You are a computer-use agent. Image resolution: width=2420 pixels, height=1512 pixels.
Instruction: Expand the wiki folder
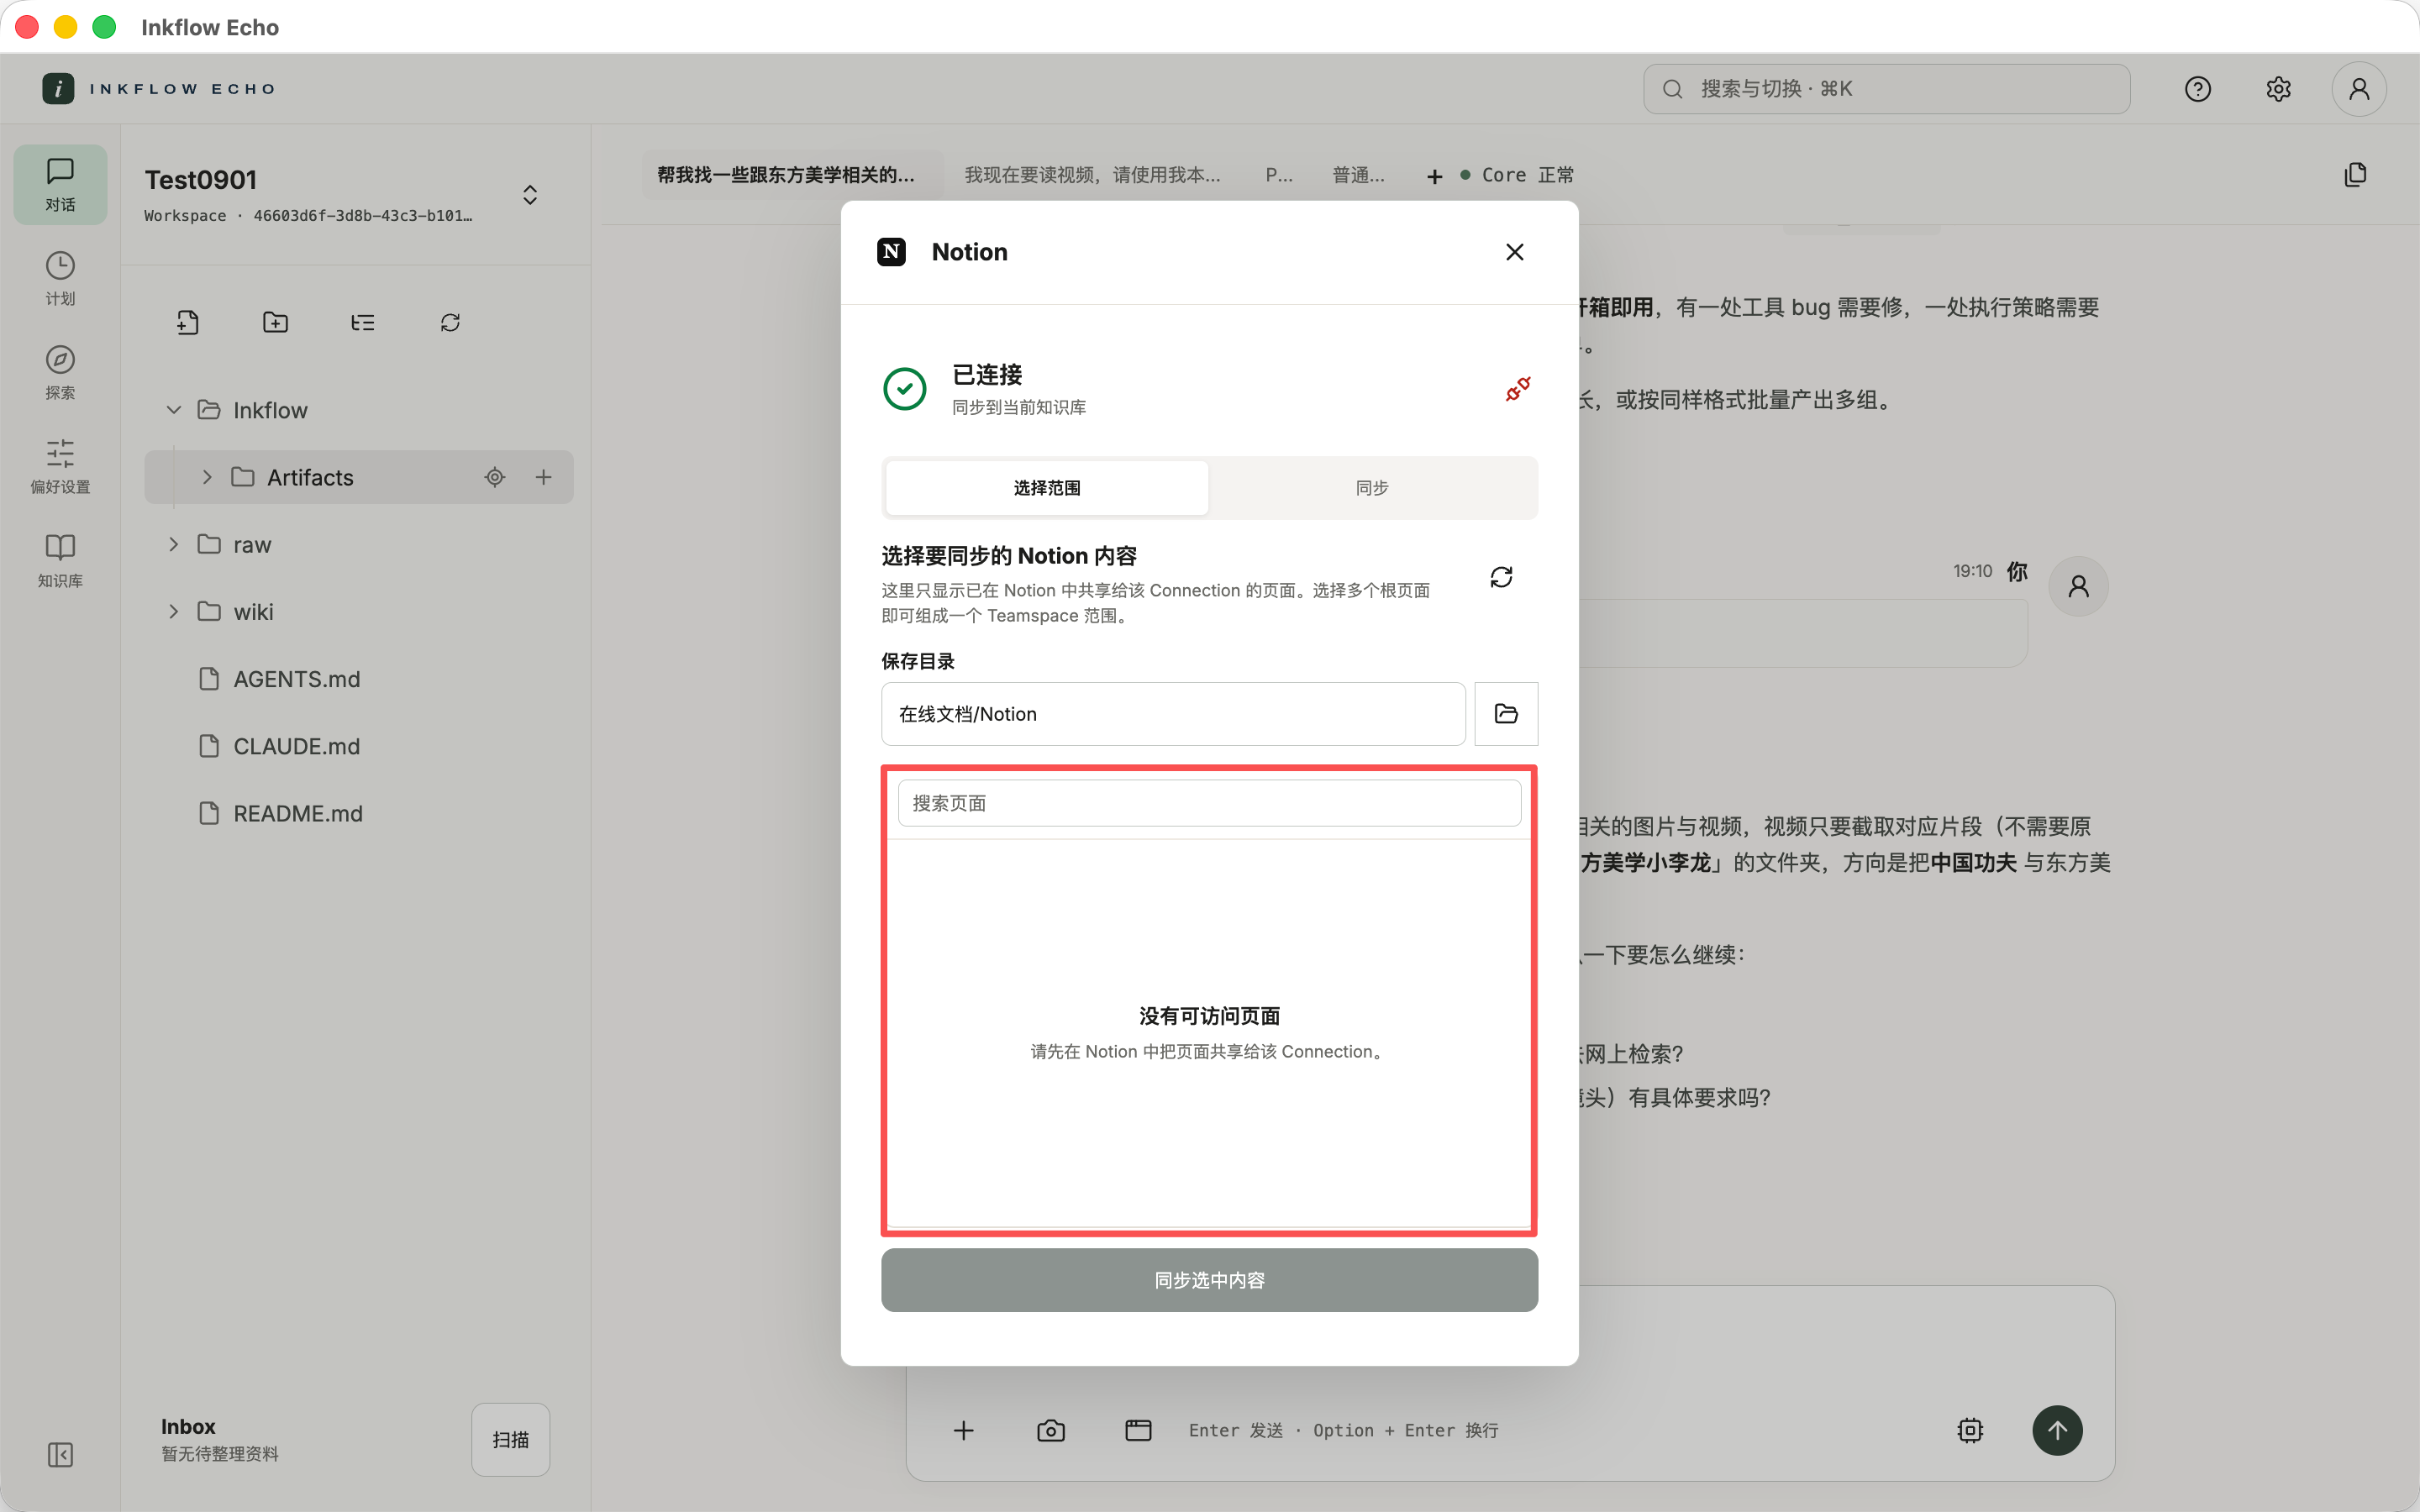(174, 611)
